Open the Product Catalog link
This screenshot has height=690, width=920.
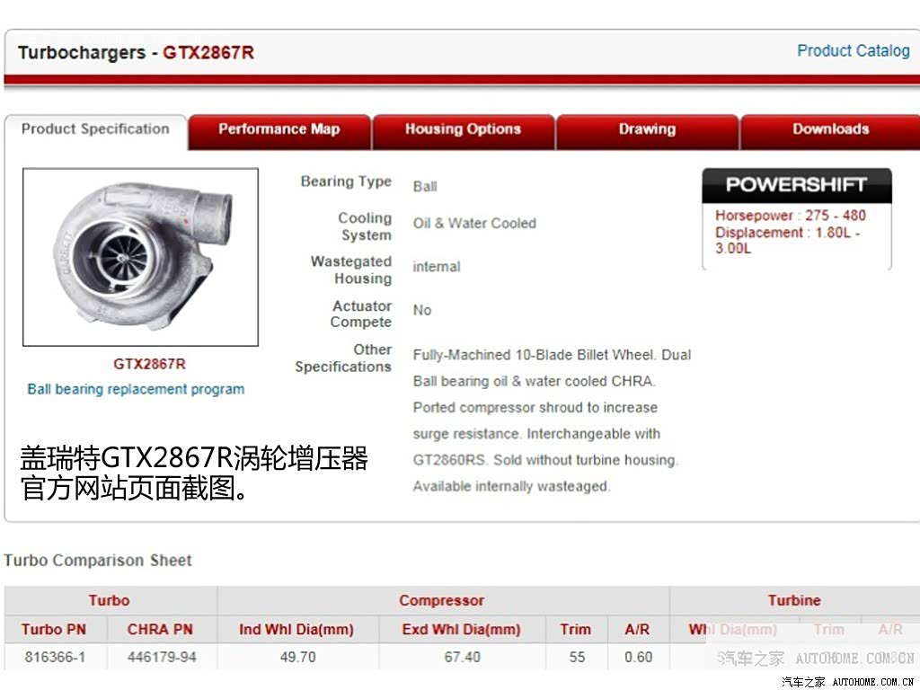click(x=854, y=51)
